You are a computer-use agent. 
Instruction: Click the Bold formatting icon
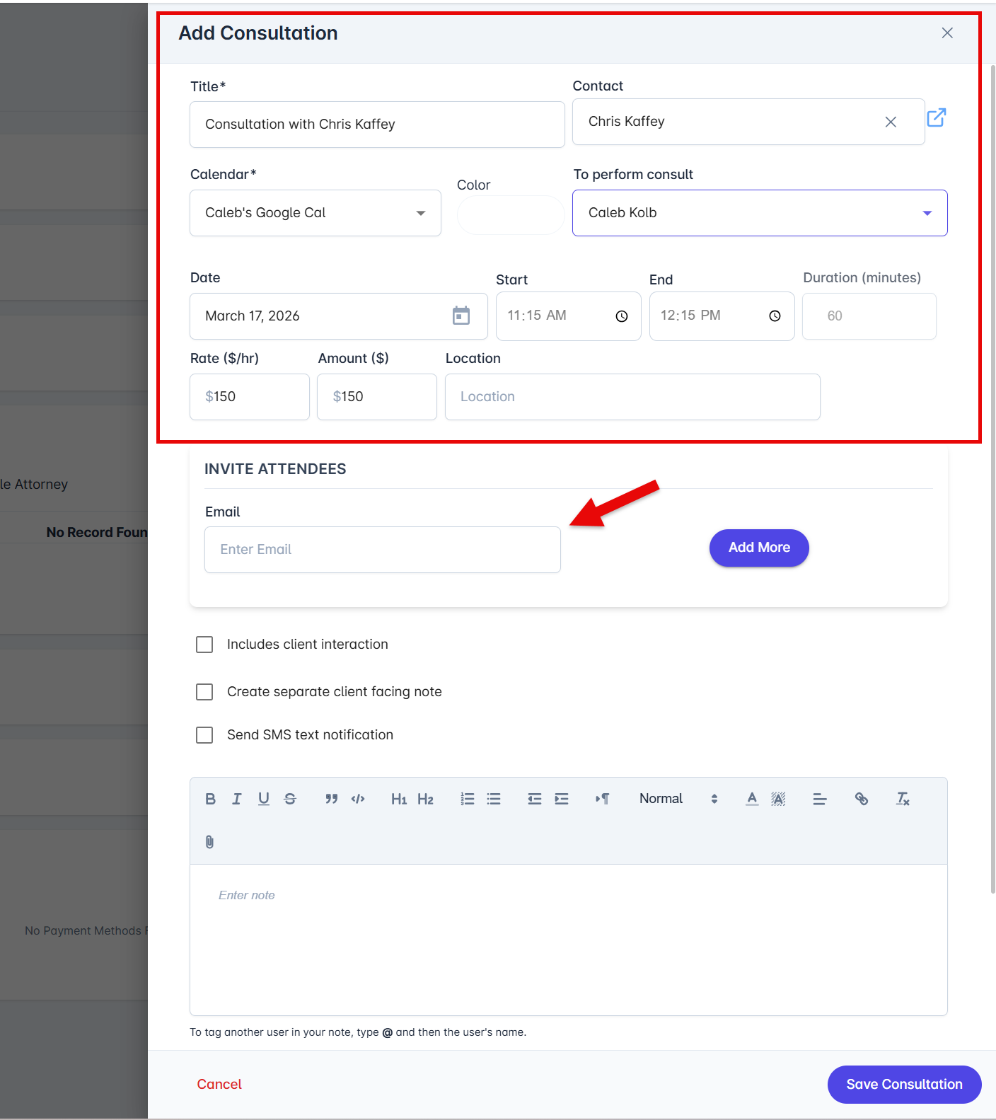(210, 799)
